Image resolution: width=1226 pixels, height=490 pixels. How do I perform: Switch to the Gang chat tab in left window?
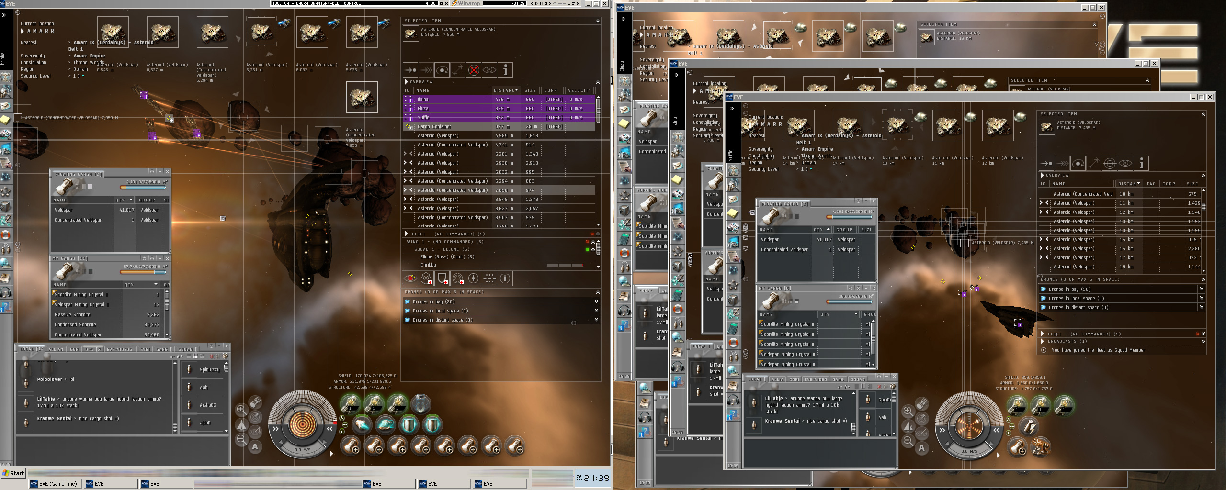(x=164, y=349)
